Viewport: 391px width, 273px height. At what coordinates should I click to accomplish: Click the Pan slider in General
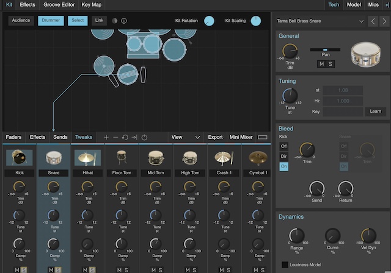325,49
